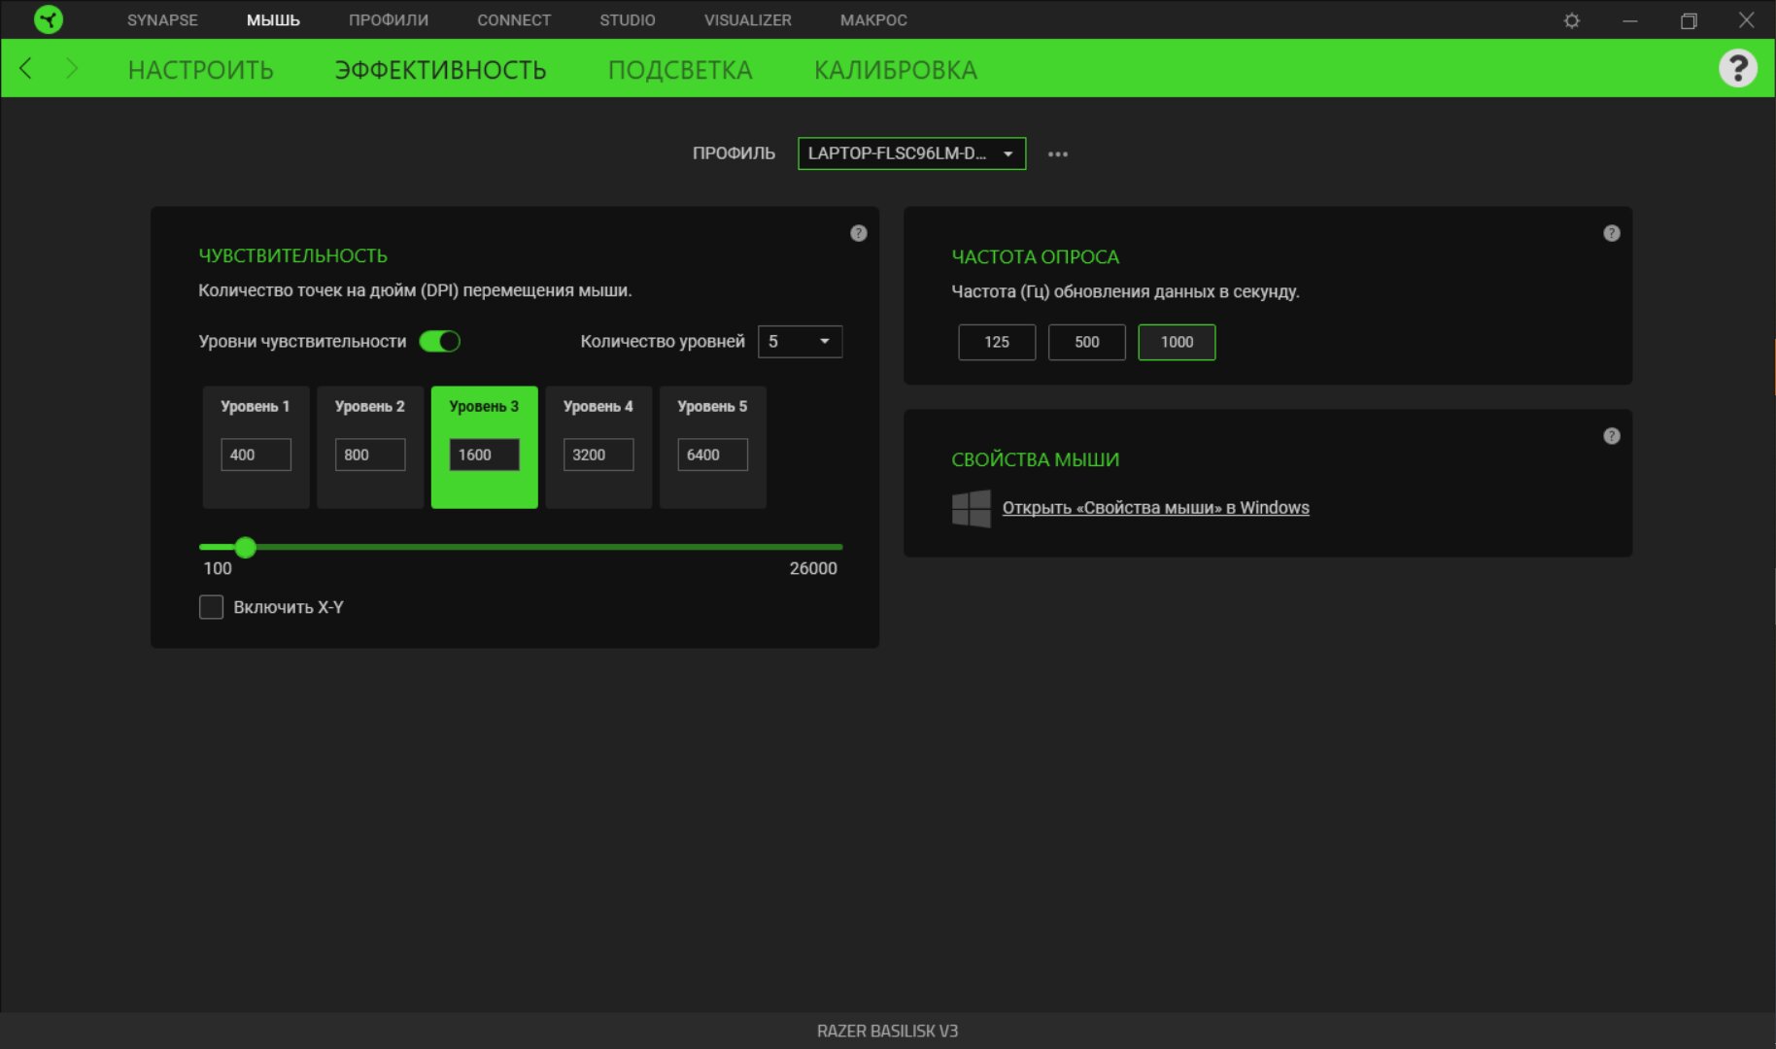Open the mouse properties panel help icon
Screen dimensions: 1776x1049
click(x=1612, y=436)
